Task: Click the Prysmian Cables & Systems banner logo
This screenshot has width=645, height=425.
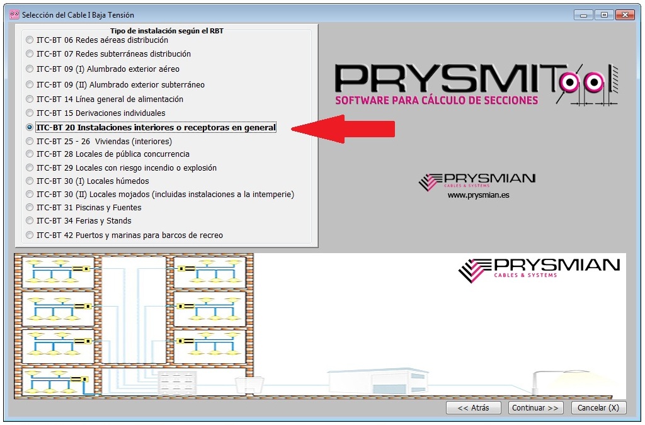Action: tap(539, 269)
